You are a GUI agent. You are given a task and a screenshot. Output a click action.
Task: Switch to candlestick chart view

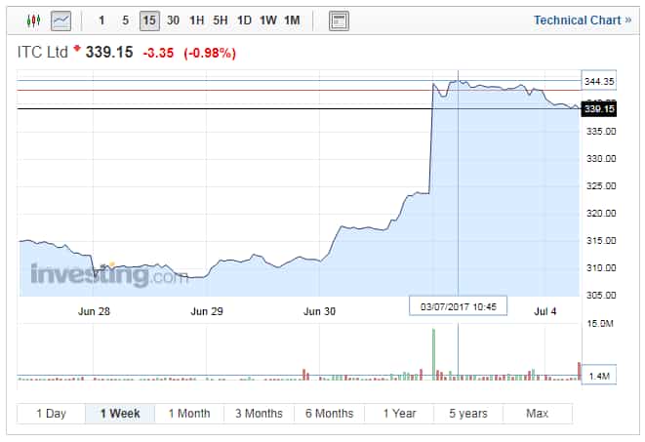tap(33, 20)
